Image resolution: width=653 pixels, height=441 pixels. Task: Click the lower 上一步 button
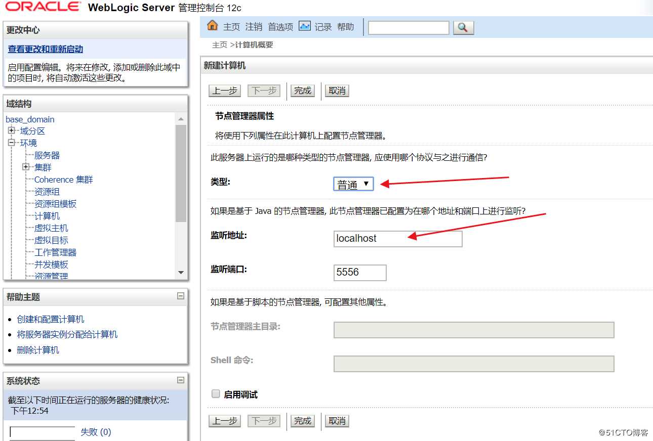pos(225,421)
